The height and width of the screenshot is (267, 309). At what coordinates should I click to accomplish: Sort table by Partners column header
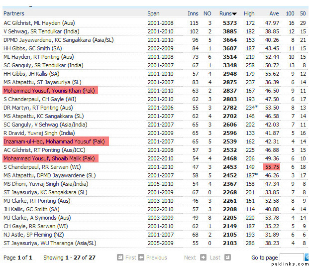14,13
